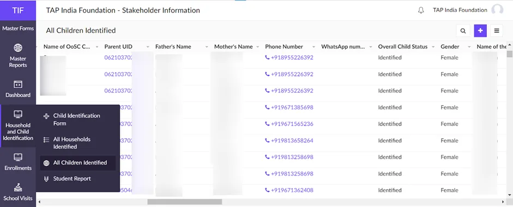Click Female in the +919671385698 row
Viewport: 513px width, 207px height.
(450, 107)
